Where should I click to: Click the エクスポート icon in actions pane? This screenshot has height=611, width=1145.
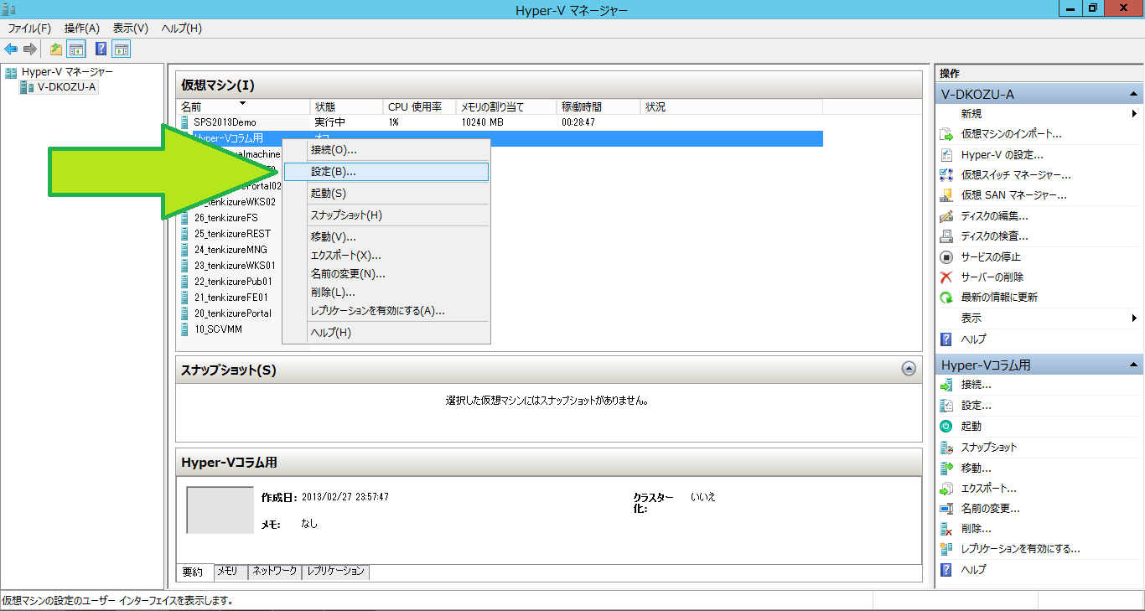(x=946, y=489)
